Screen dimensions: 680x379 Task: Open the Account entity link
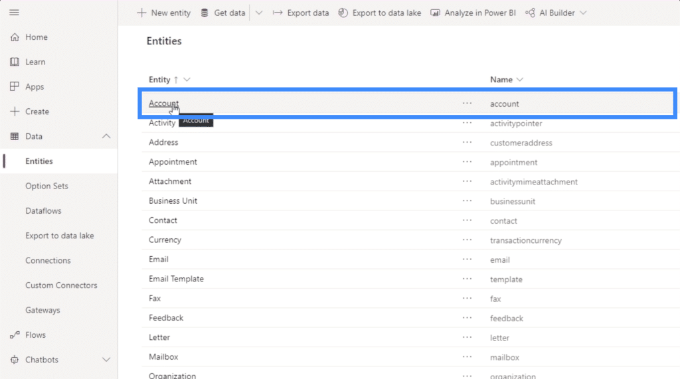(x=163, y=103)
